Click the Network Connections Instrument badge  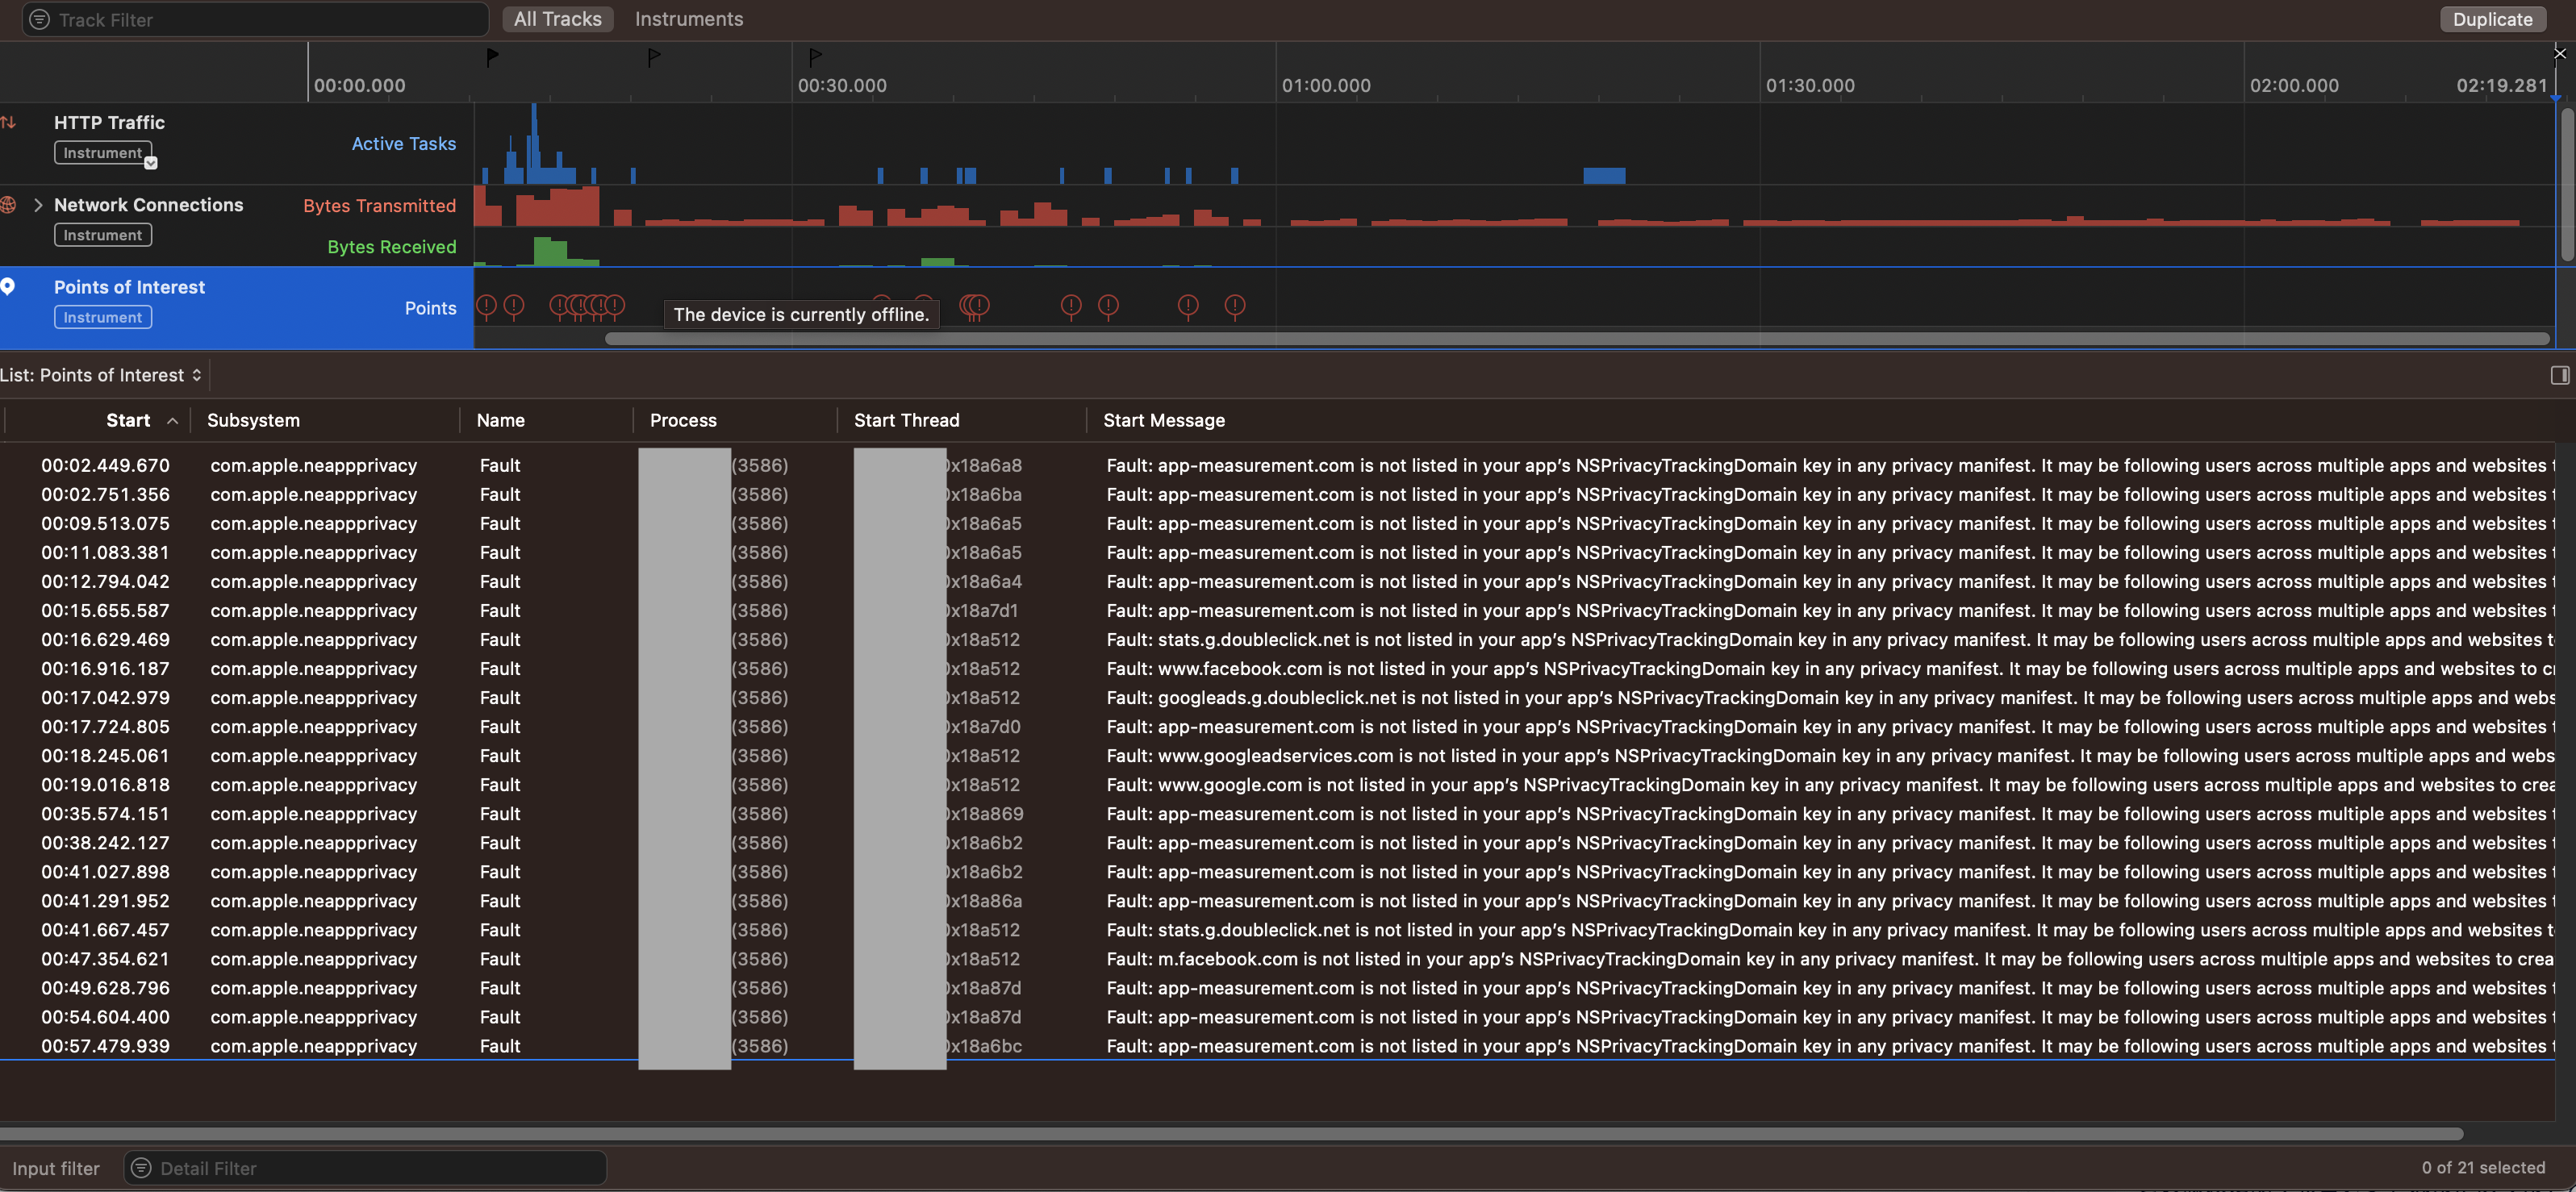pyautogui.click(x=103, y=235)
